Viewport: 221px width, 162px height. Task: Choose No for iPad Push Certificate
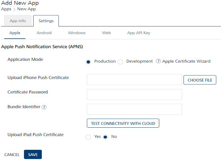[106, 137]
